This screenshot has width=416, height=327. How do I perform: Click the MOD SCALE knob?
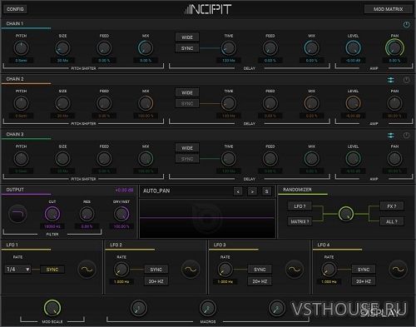point(52,308)
